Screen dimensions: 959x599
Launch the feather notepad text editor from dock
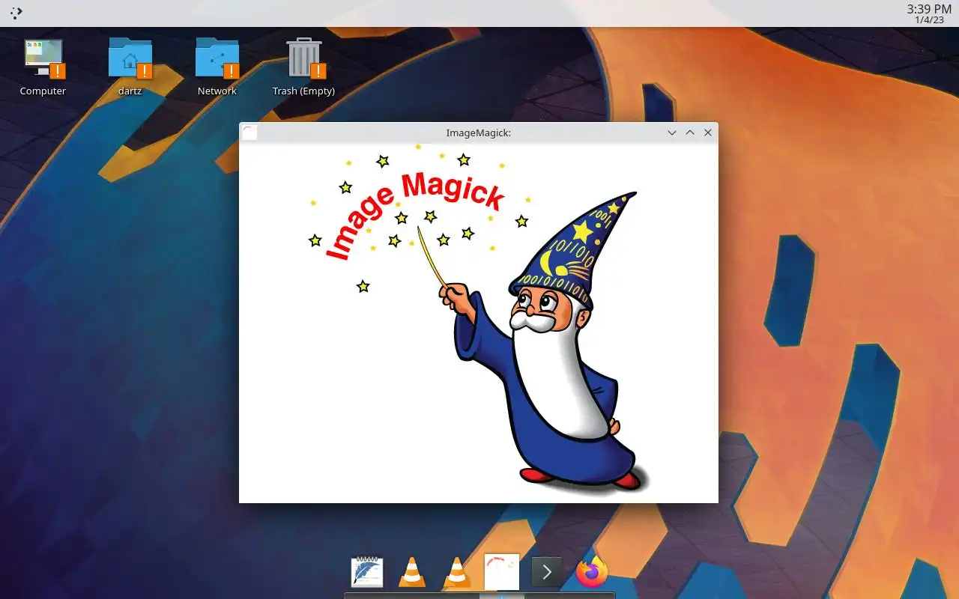point(367,572)
